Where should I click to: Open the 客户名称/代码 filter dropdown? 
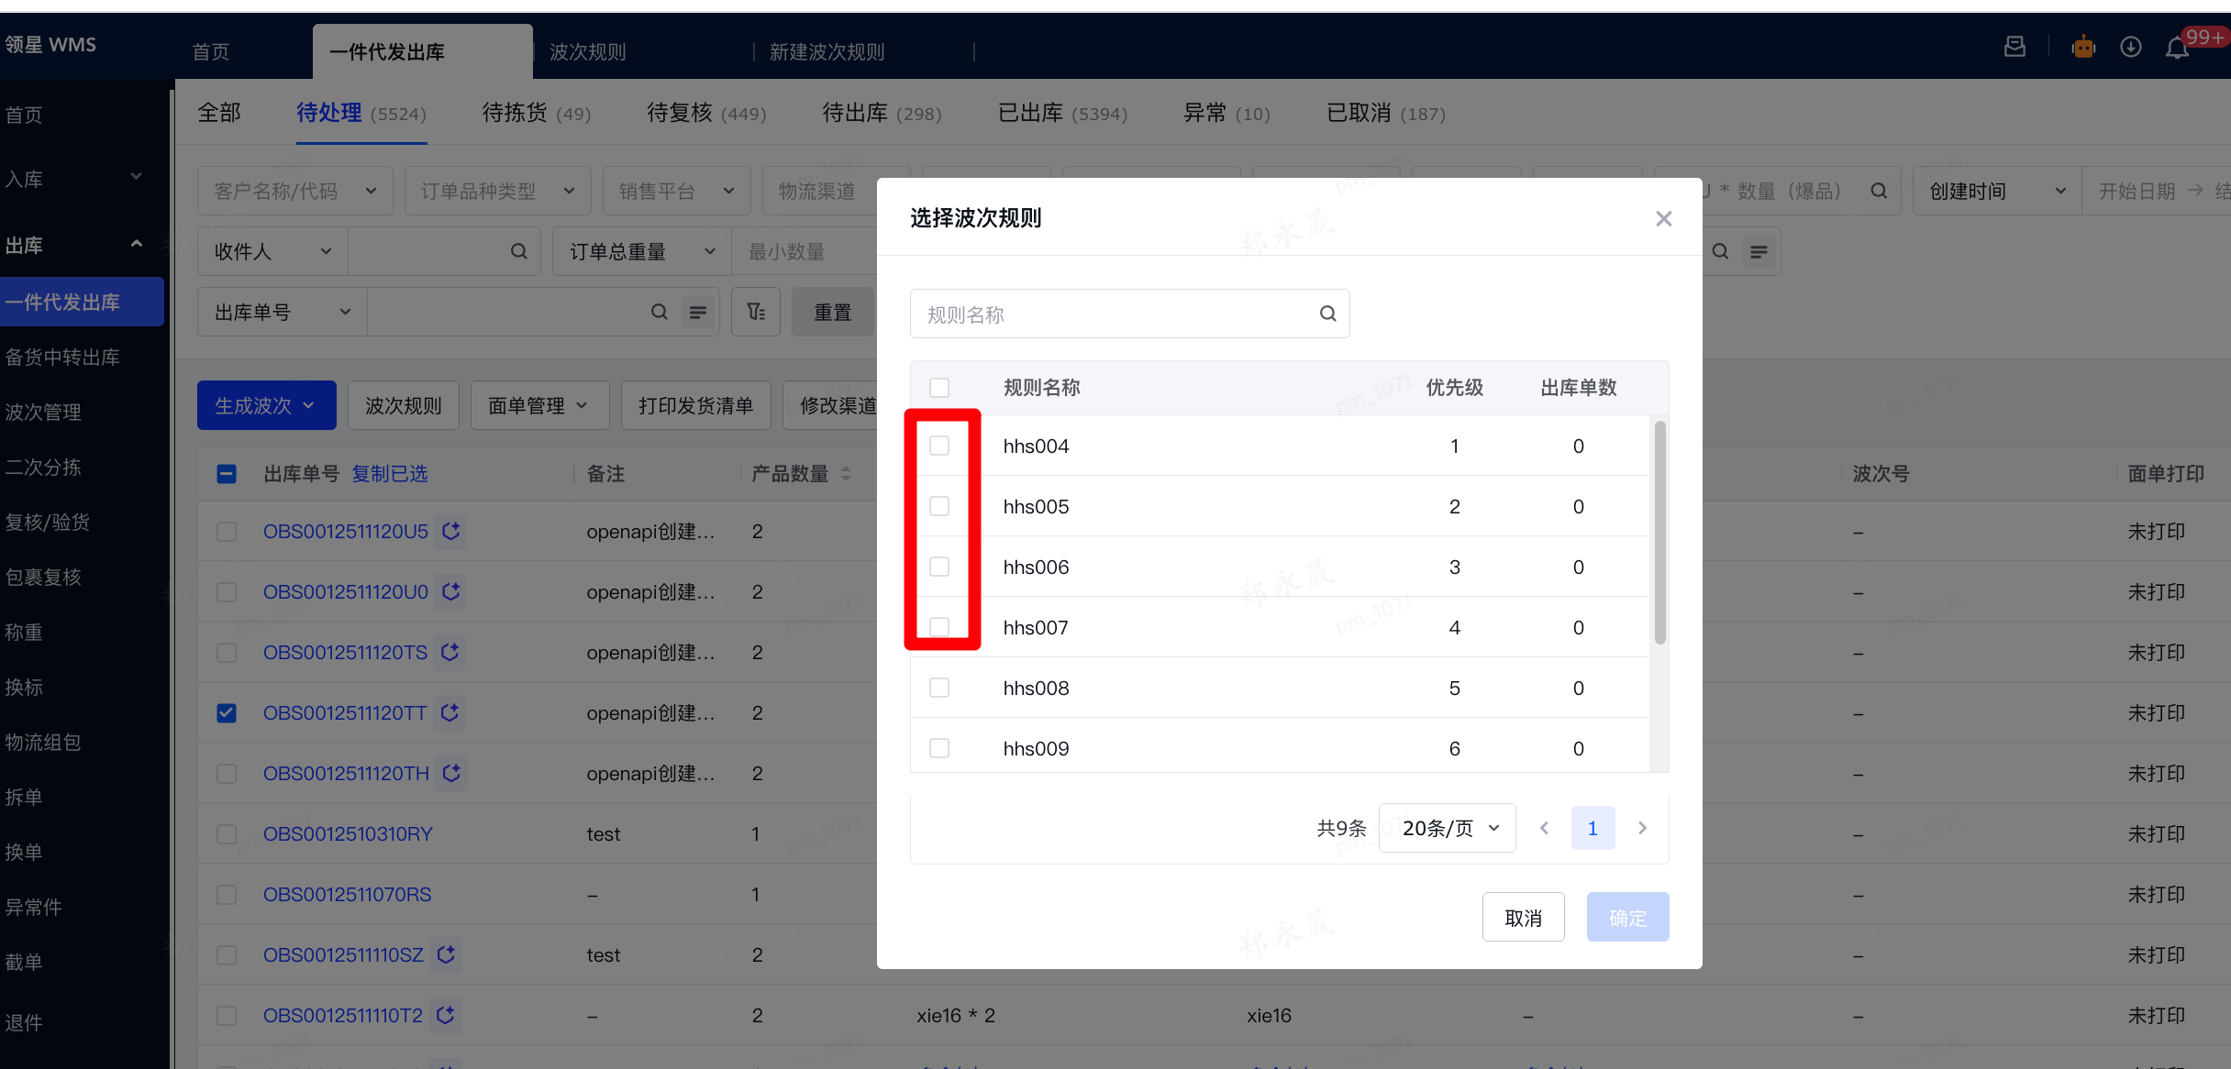coord(294,191)
